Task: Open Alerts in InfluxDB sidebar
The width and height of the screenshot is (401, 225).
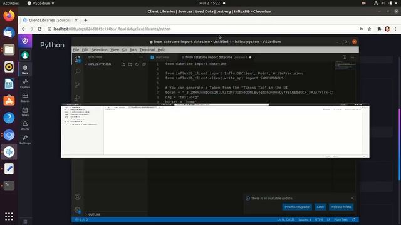Action: (25, 126)
